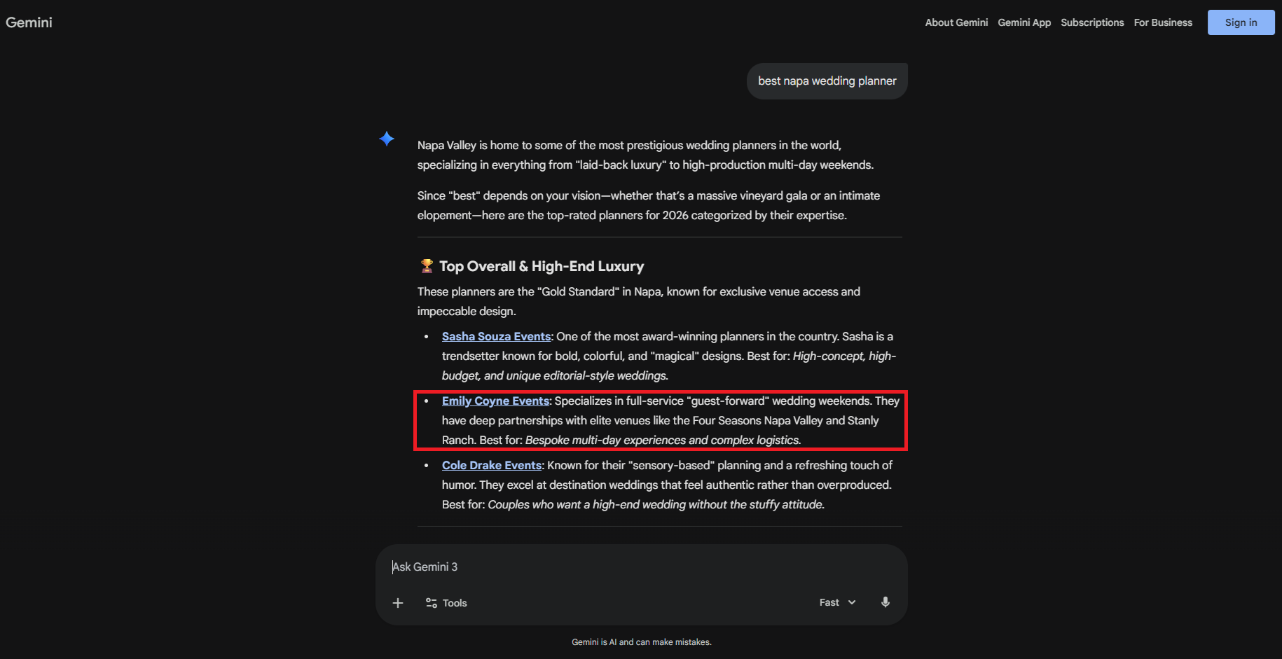Click the plus icon to add files

[x=398, y=603]
